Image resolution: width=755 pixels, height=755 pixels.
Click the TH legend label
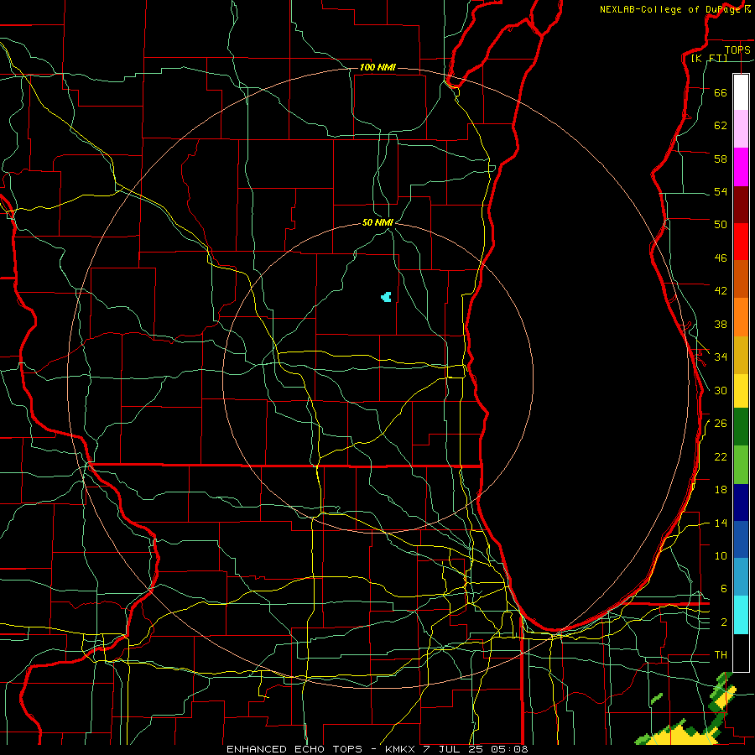721,655
